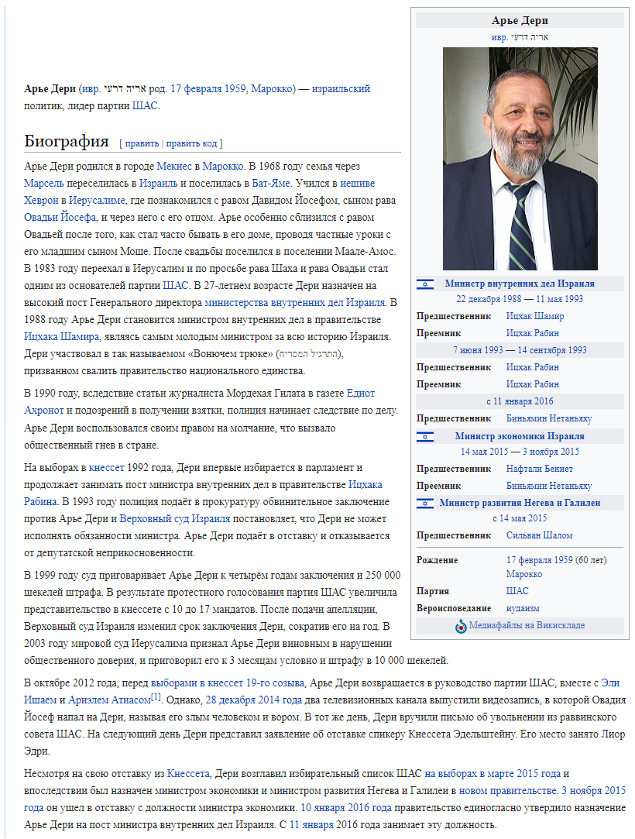Follow выборами в кнессет 19-го созыва link
The image size is (635, 839).
pos(228,684)
